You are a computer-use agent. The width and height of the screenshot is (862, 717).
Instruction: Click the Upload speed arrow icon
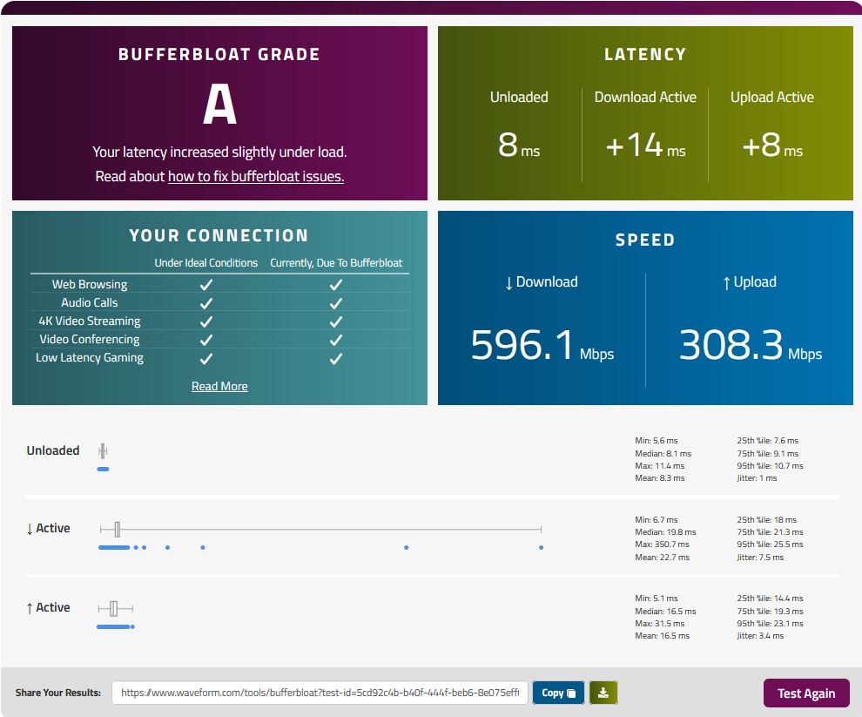point(727,283)
